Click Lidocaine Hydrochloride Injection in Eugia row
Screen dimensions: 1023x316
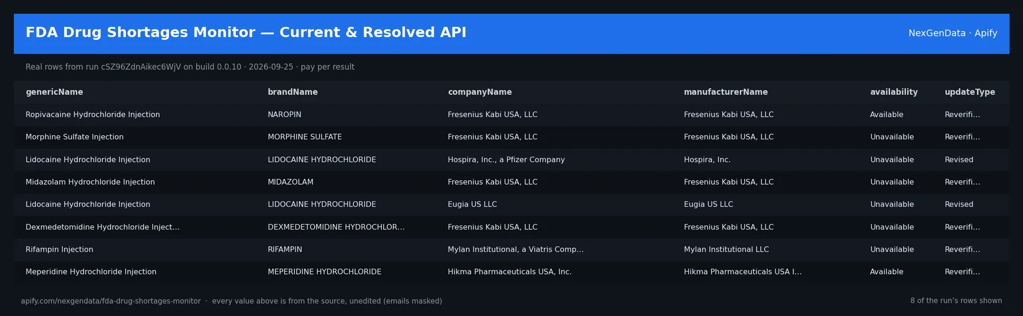[88, 205]
